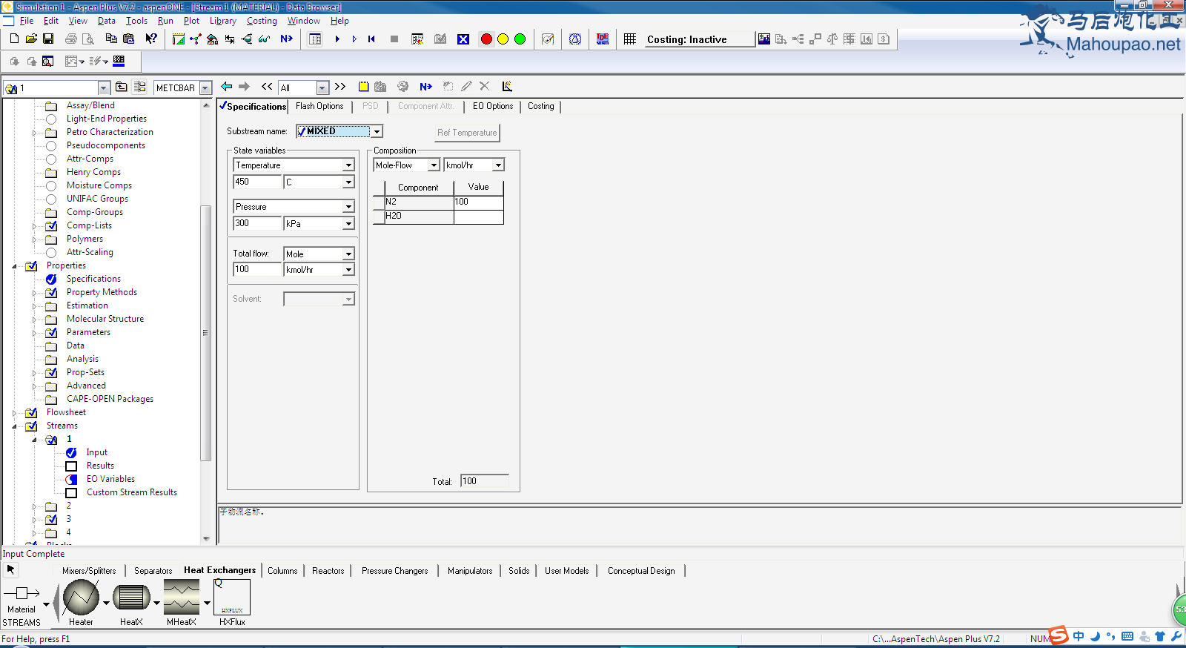Select the MHeatX block icon
Viewport: 1186px width, 648px height.
point(182,598)
